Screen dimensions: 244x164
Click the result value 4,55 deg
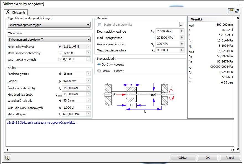pos(227,82)
